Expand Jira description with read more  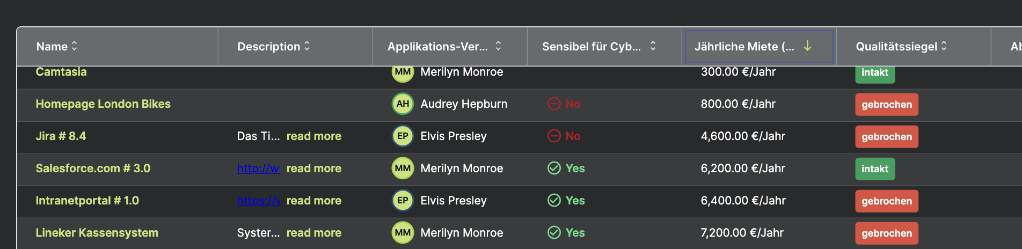coord(314,136)
